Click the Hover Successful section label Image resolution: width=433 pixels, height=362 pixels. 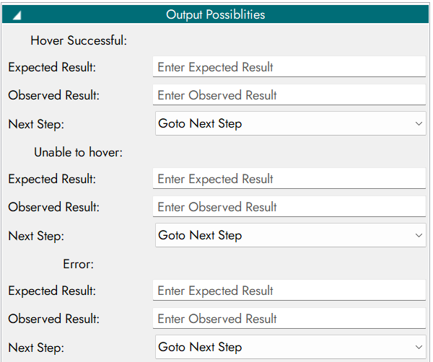(79, 40)
